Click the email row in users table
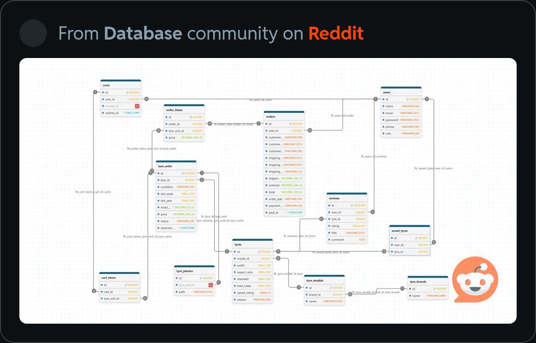Screen dimensions: 536x343 pyautogui.click(x=401, y=113)
